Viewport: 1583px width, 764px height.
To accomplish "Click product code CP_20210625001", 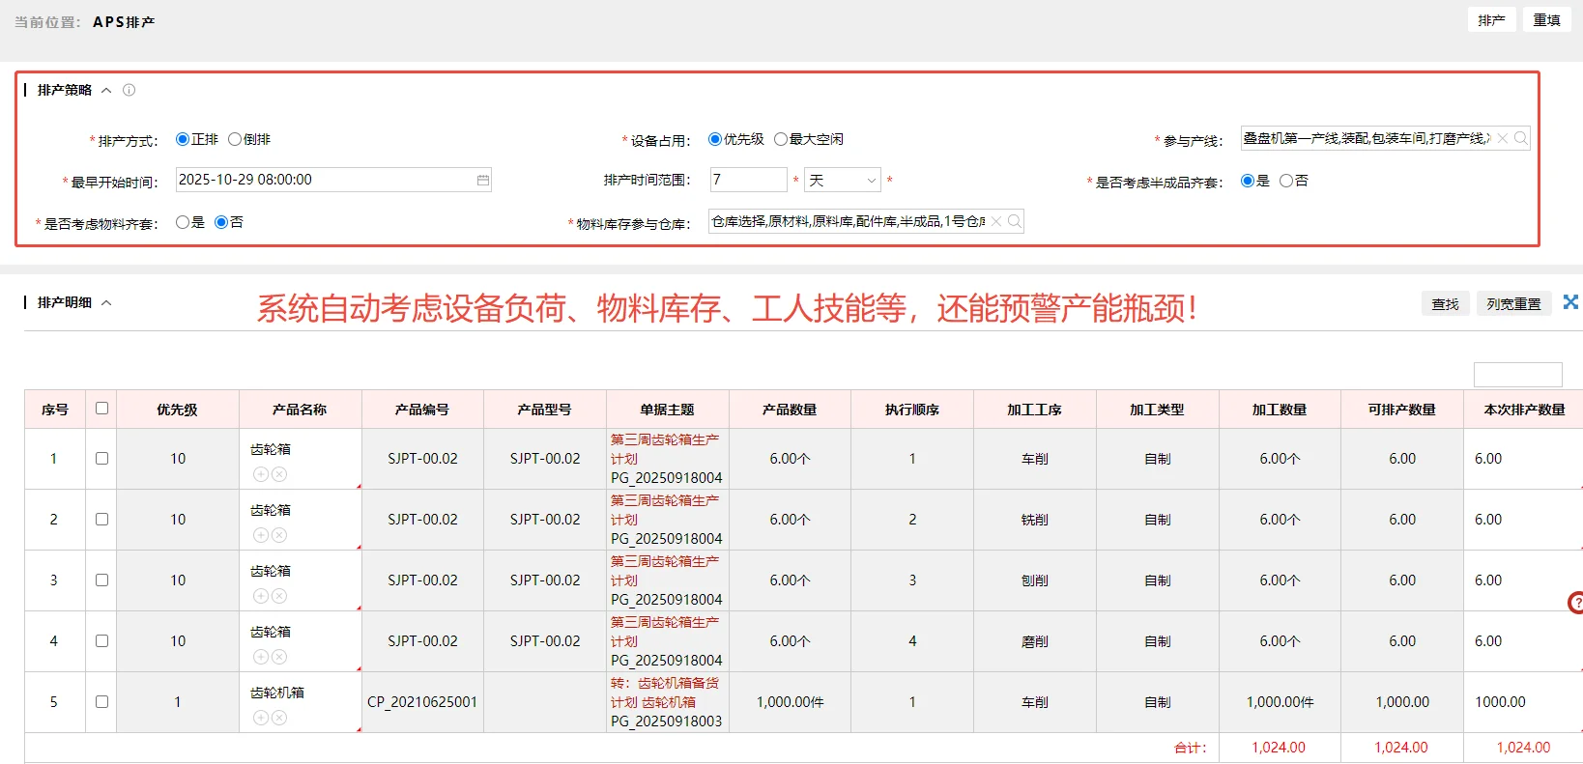I will tap(422, 702).
